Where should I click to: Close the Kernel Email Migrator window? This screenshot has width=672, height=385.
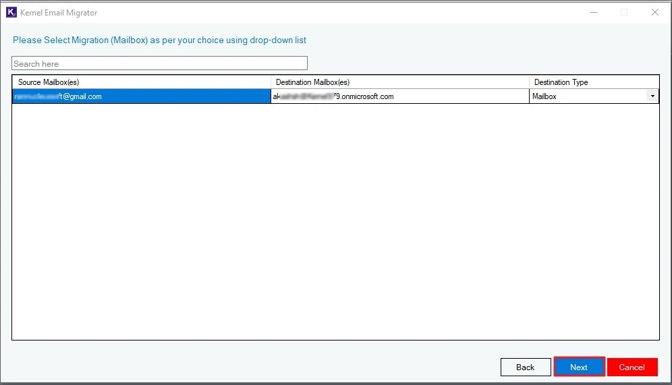coord(654,12)
